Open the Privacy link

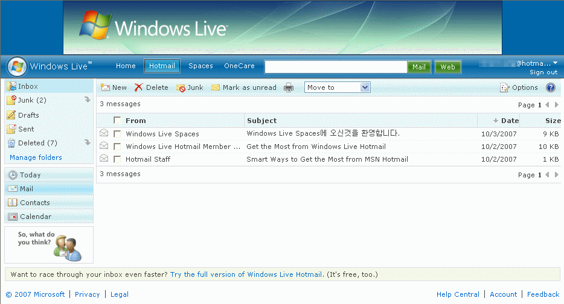pos(87,294)
